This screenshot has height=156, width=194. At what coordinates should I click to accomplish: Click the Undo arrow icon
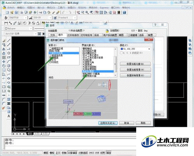pos(64,12)
